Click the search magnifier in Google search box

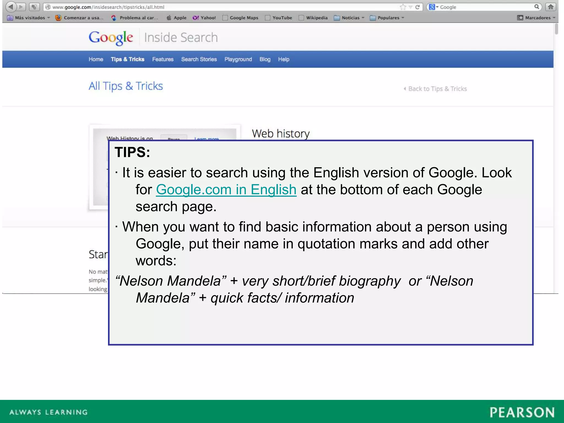537,7
